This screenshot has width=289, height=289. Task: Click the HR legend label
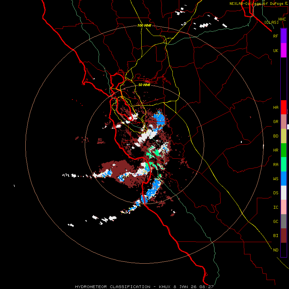(x=276, y=150)
